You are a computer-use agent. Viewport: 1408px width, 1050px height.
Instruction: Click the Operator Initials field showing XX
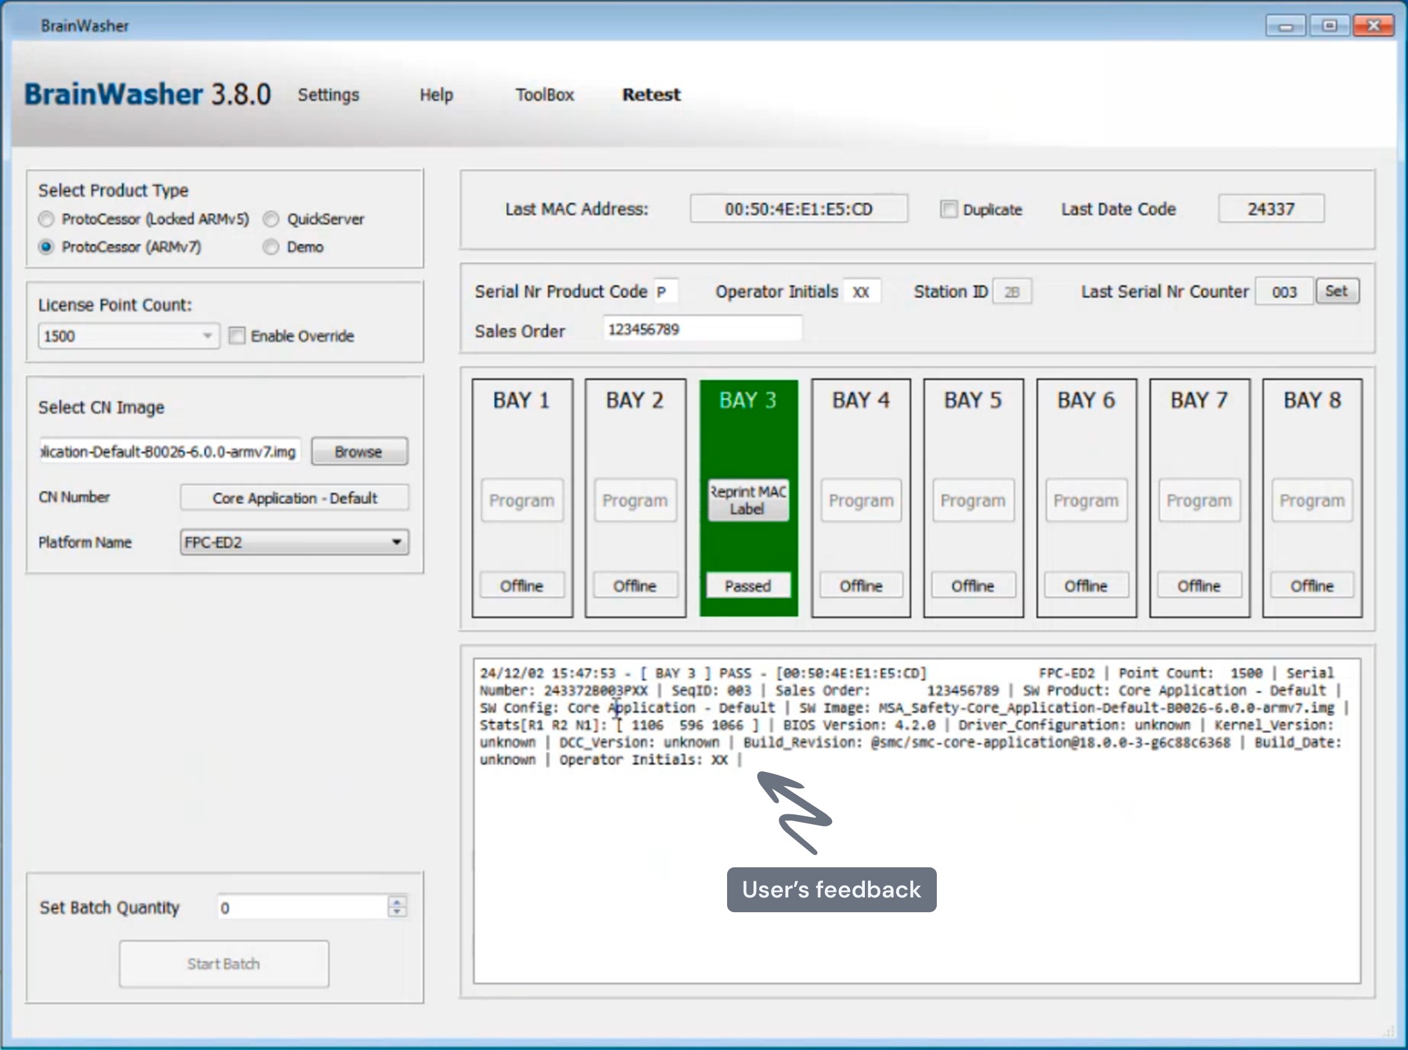coord(862,291)
